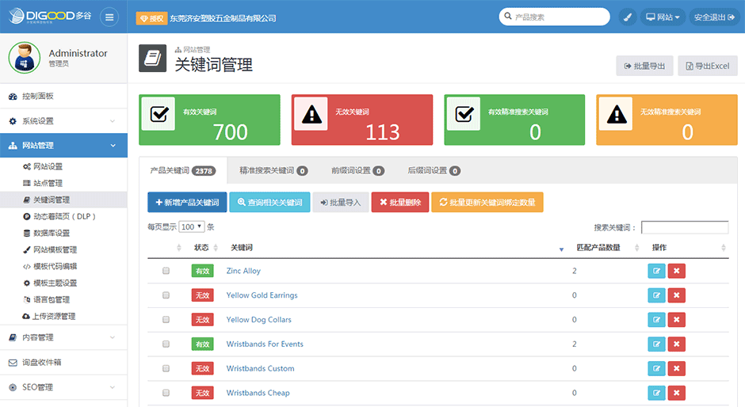Open the Wristbands For Events keyword link
Screen dimensions: 745x407
pos(265,344)
